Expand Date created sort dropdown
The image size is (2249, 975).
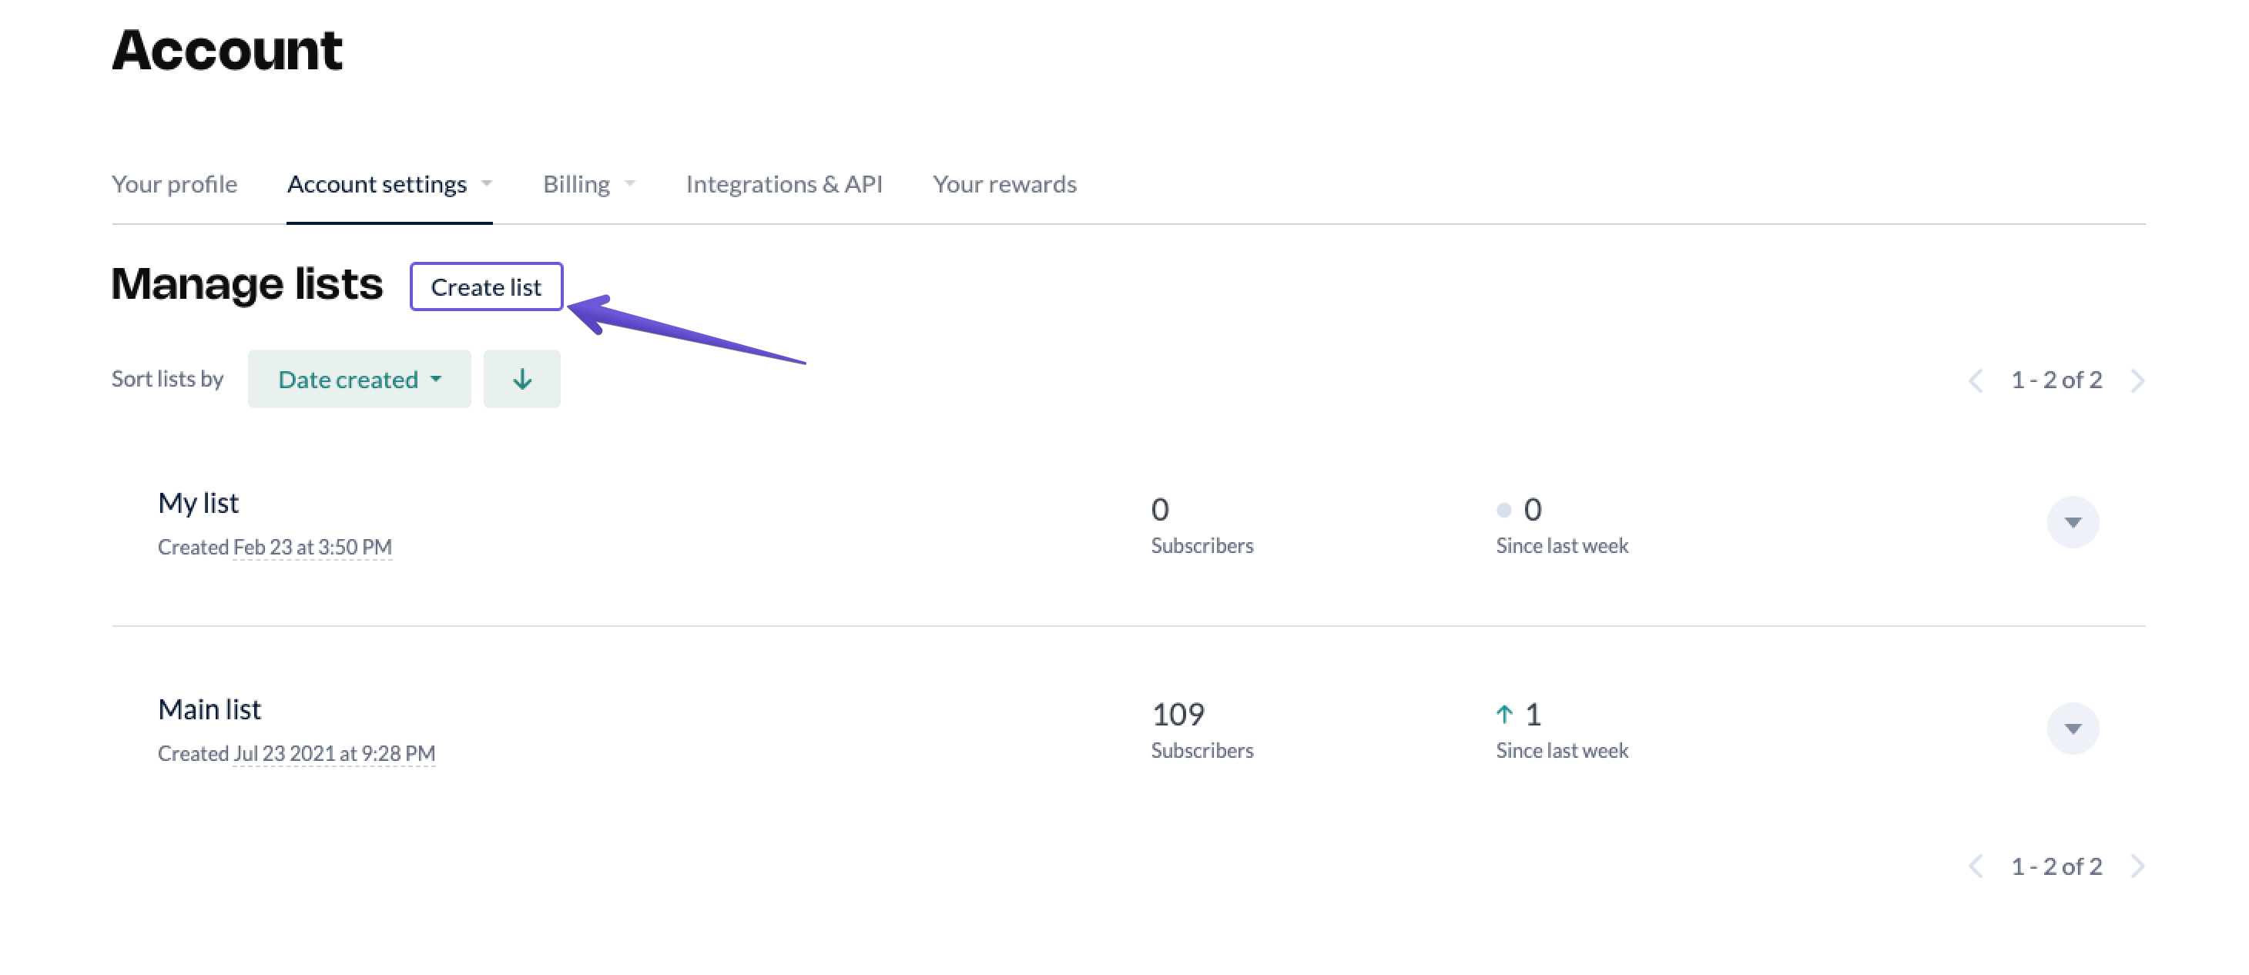click(359, 379)
